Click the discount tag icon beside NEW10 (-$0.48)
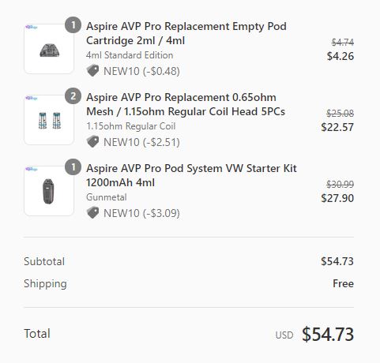380x363 pixels. click(x=92, y=71)
